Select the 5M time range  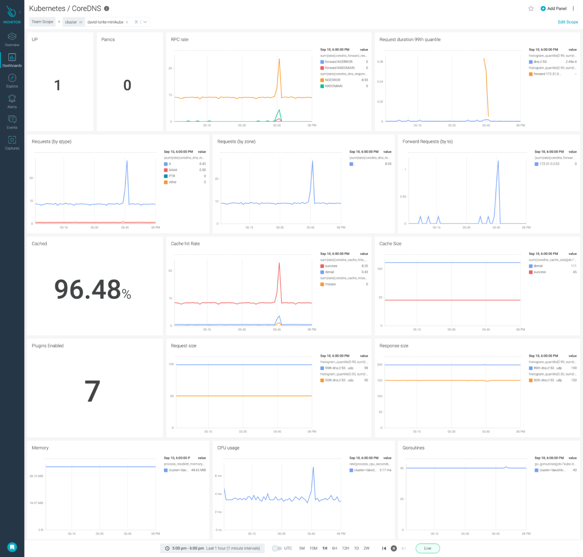[x=302, y=548]
